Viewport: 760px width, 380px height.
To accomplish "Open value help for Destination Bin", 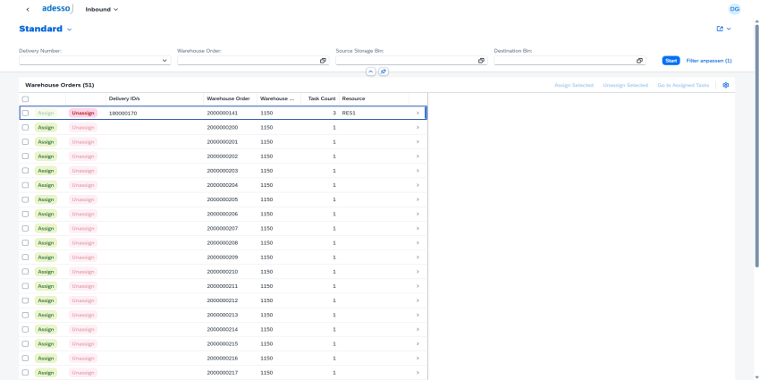I will pyautogui.click(x=639, y=61).
